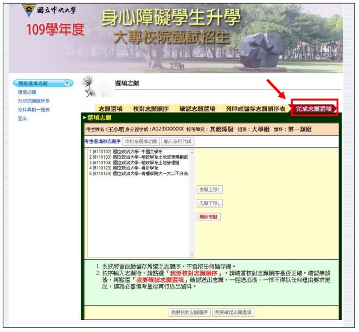Select list row 2 地政學系土地資源規劃組

point(139,158)
